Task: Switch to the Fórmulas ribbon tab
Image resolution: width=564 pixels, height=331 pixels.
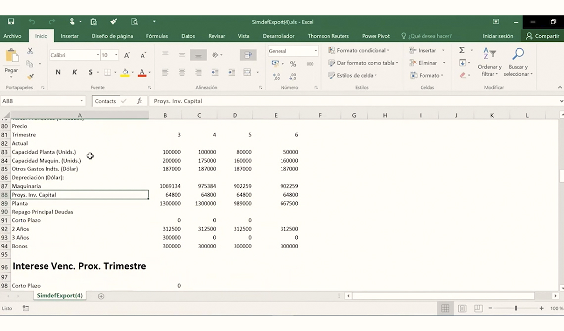Action: pyautogui.click(x=157, y=36)
